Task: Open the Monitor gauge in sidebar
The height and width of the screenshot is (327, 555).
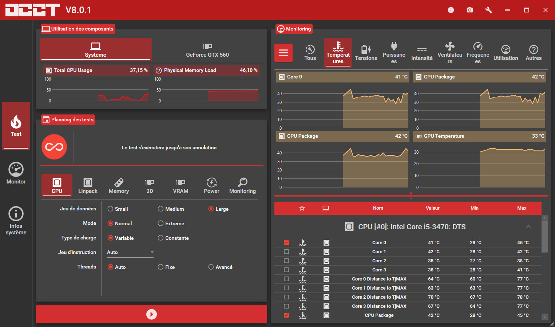Action: coord(16,173)
